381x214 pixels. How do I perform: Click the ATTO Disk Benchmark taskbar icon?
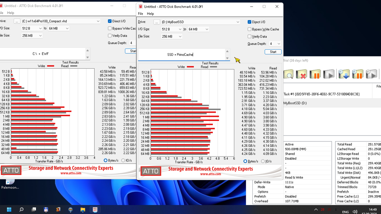coord(95,209)
